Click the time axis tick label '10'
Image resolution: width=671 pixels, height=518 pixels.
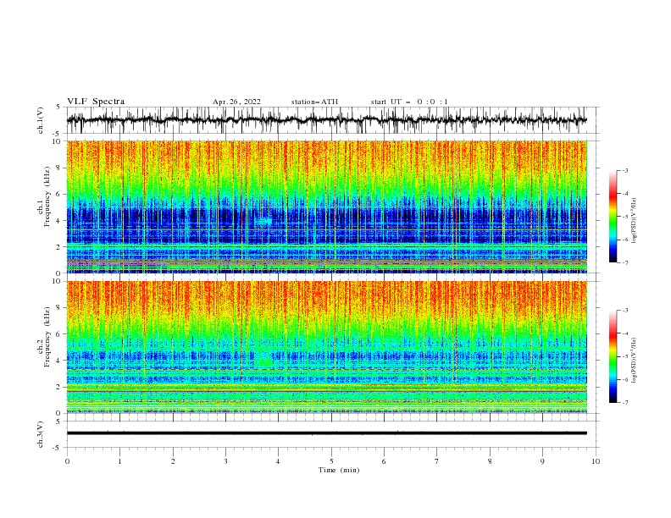[596, 461]
